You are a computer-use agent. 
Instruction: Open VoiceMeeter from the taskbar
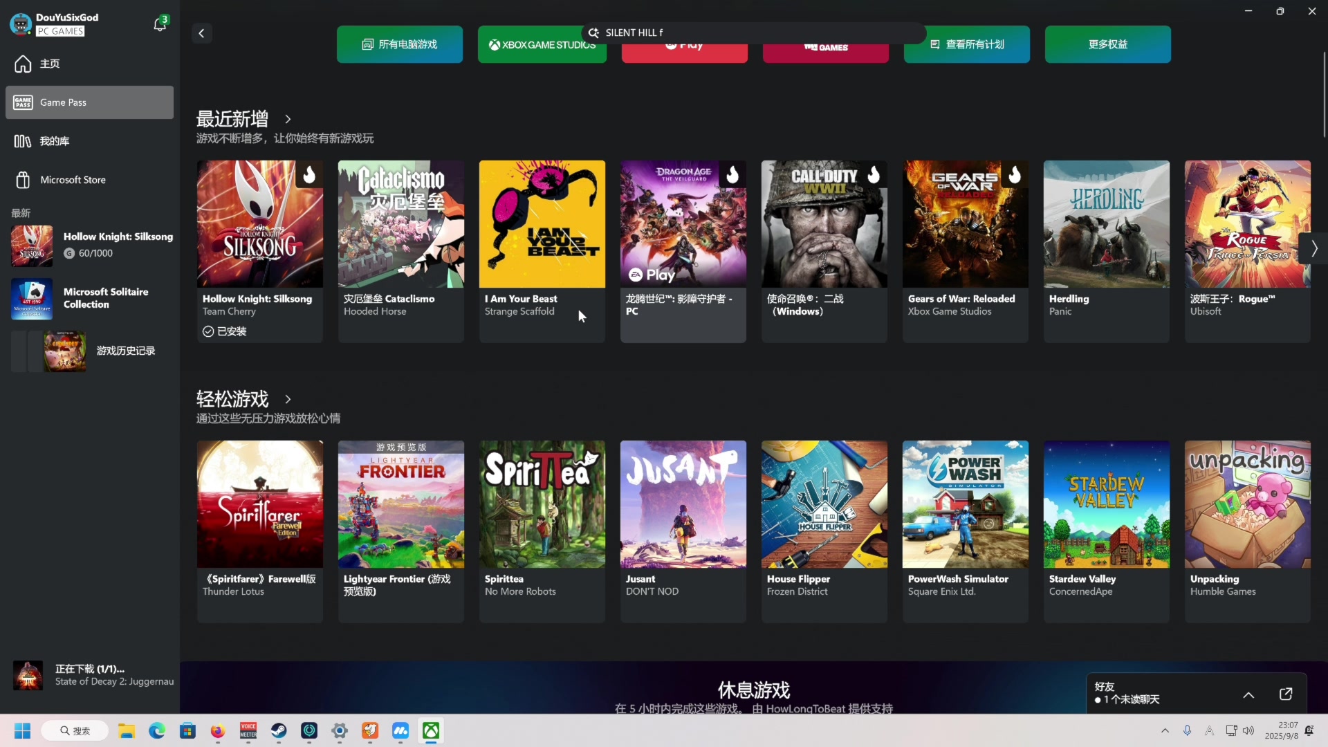[x=248, y=730]
